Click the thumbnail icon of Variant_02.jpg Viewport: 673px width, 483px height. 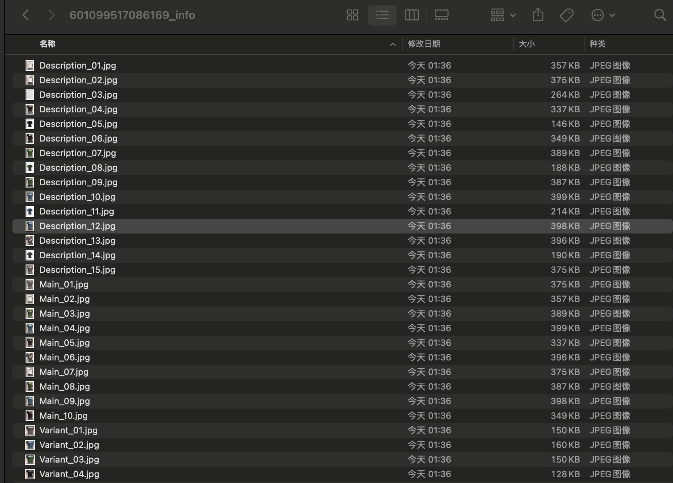click(x=30, y=445)
